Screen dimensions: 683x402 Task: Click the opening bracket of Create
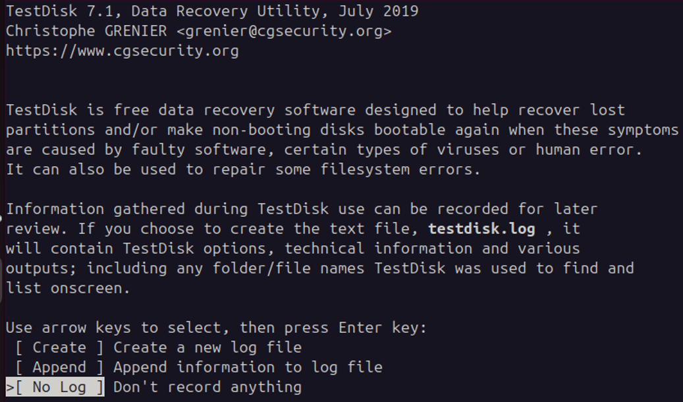point(19,347)
